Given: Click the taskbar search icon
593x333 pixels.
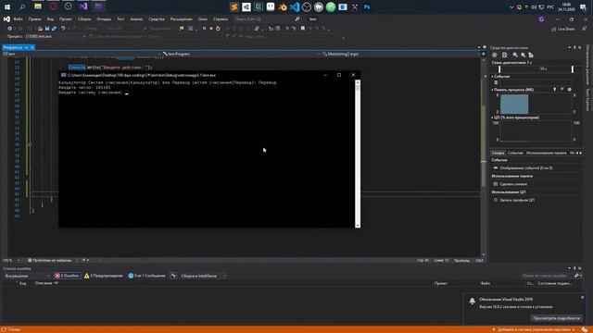Looking at the screenshot, I should point(22,6).
